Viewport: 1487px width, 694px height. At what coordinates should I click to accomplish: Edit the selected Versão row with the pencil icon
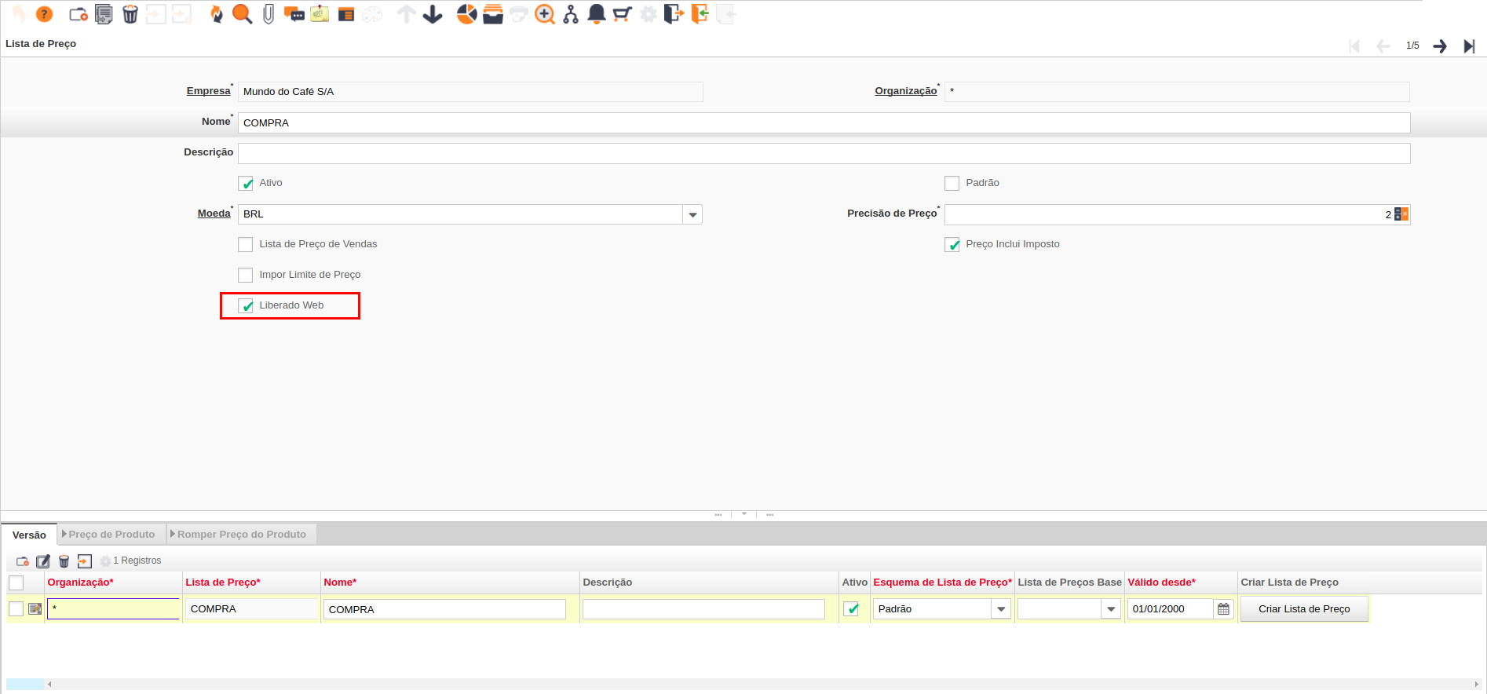point(43,561)
